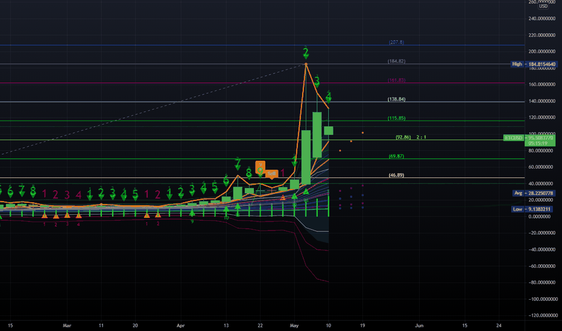This screenshot has width=562, height=331.
Task: Click the 200.0000000 price axis label
Action: click(541, 52)
